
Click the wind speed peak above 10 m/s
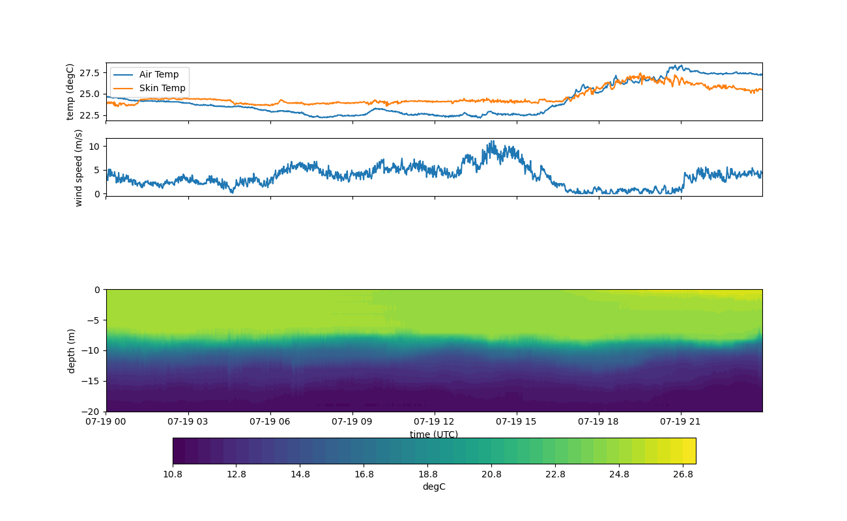pos(492,142)
